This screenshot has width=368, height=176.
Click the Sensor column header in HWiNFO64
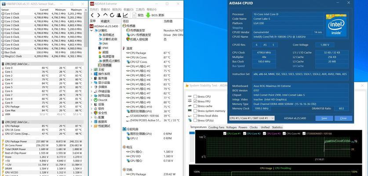point(5,10)
